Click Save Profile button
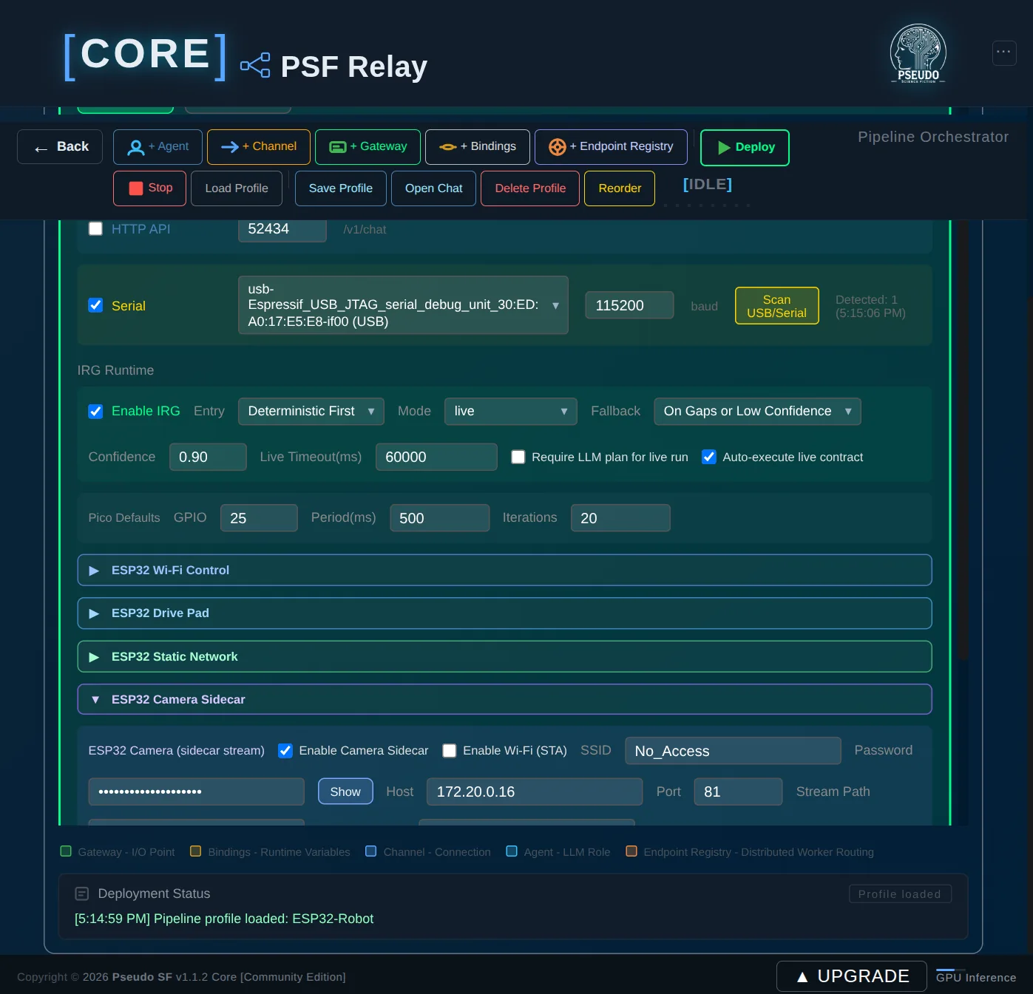 coord(341,188)
